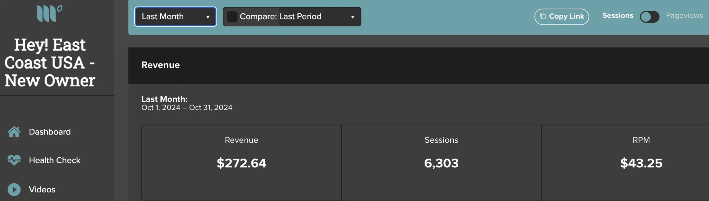
Task: Open the Last Month date range dropdown
Action: [x=175, y=17]
